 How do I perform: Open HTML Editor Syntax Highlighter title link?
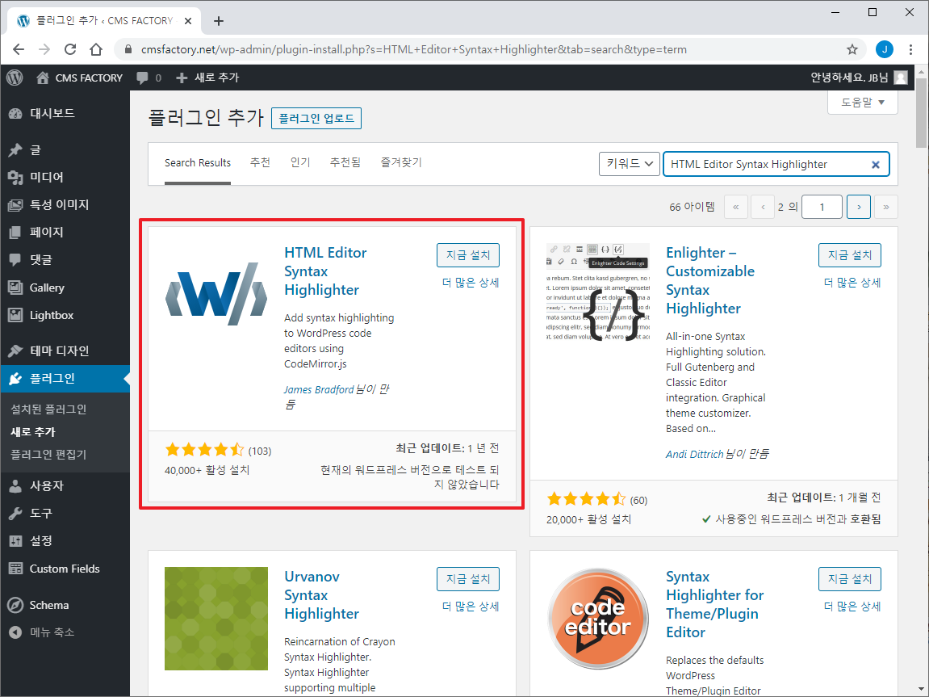(325, 271)
